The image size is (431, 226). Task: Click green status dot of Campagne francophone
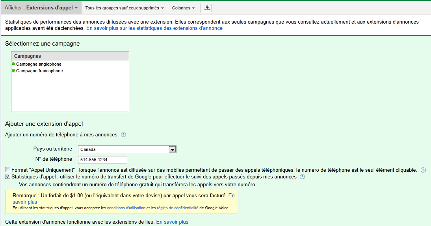click(x=13, y=71)
